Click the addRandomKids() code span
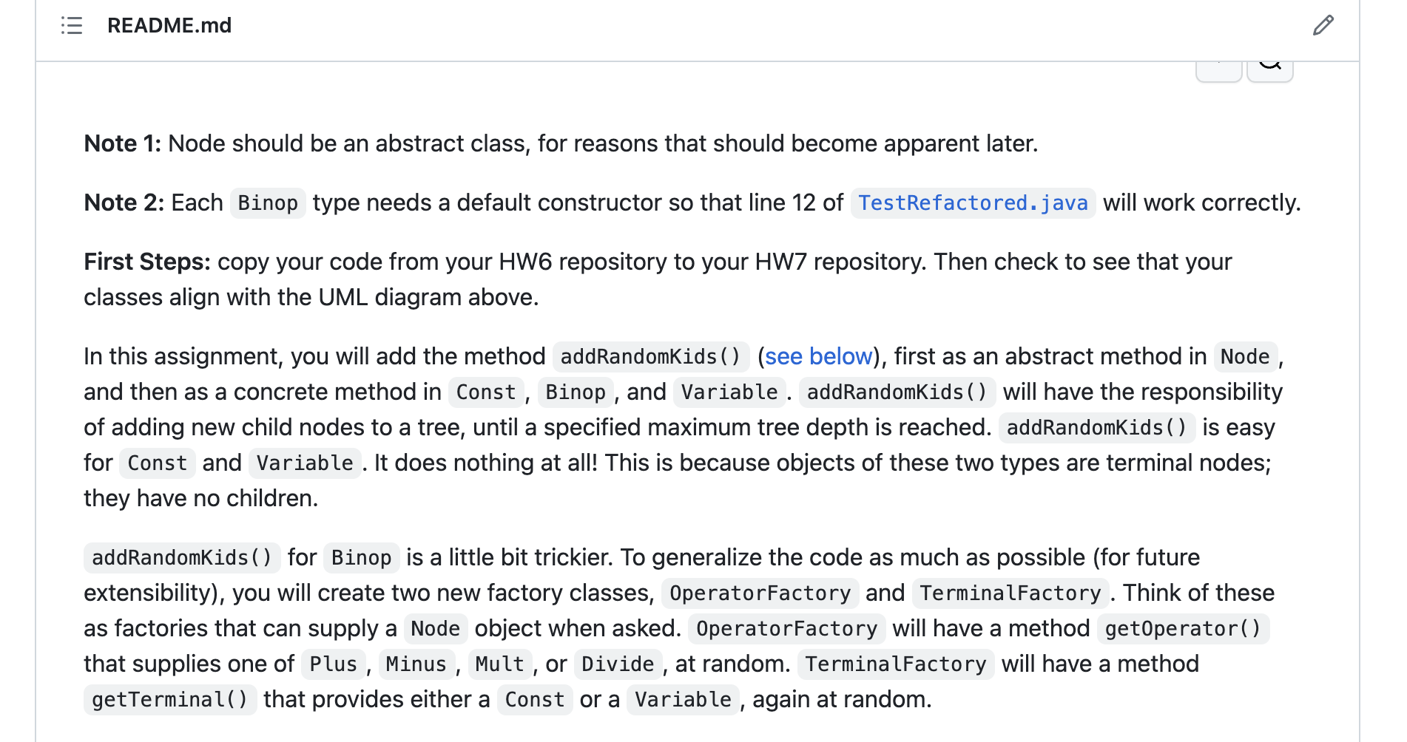 click(650, 356)
